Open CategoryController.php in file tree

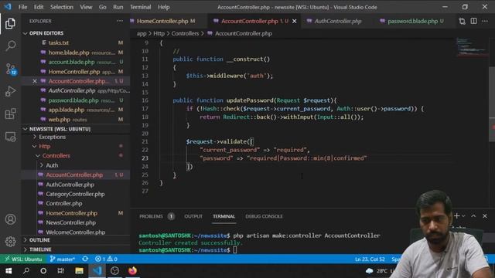(76, 194)
